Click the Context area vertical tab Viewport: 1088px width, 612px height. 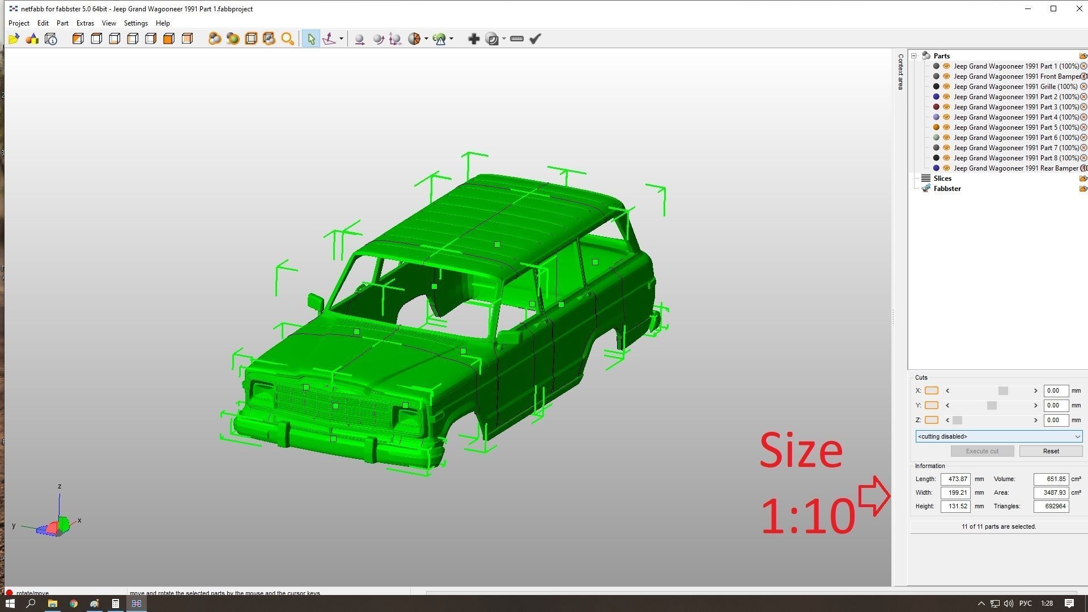click(x=900, y=72)
